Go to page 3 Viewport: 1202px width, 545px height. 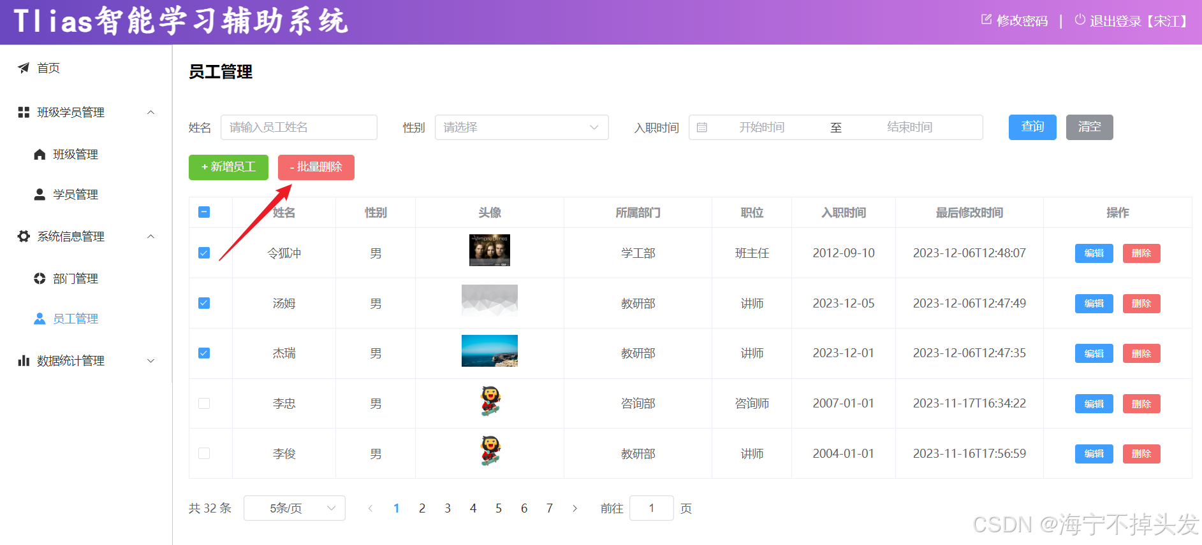(448, 508)
